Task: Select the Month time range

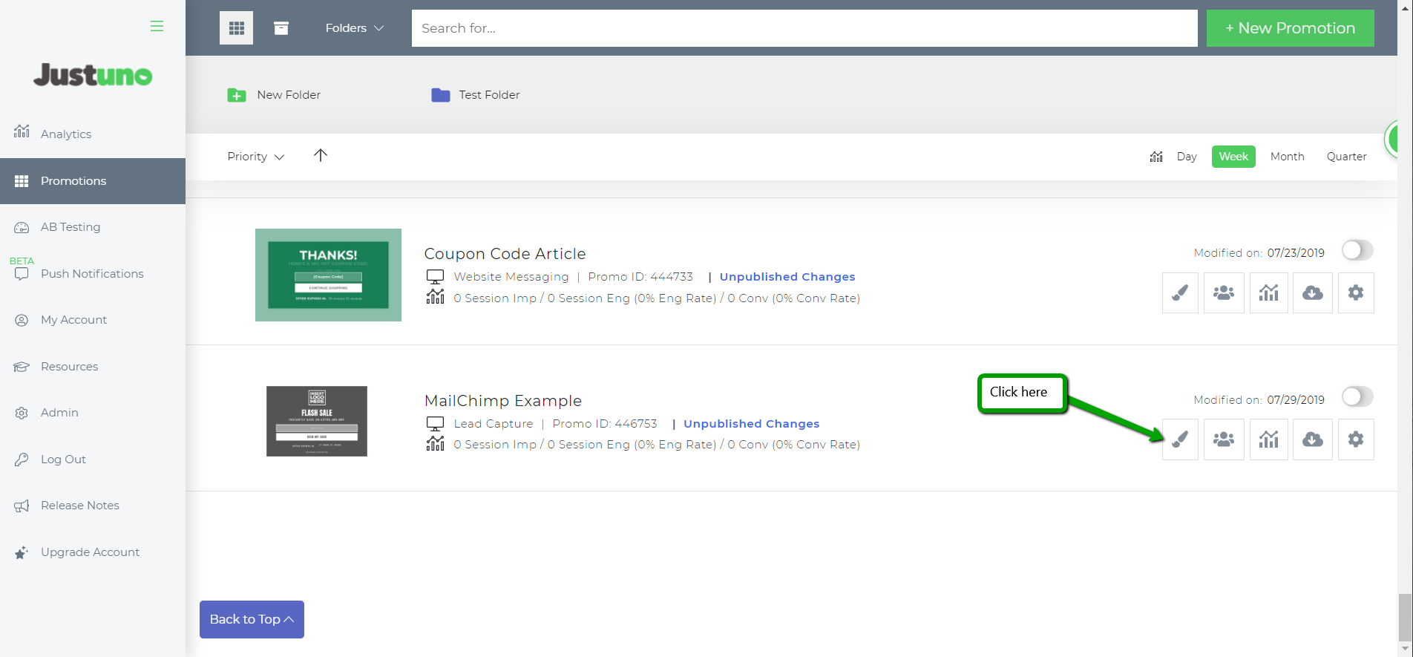Action: click(1287, 157)
